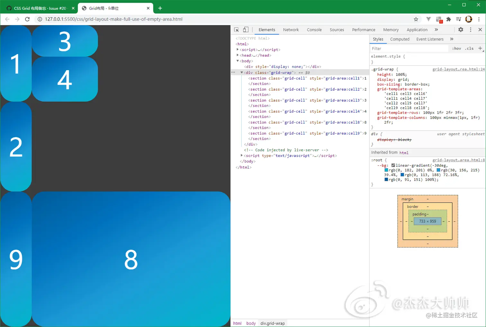
Task: Switch to the Elements panel tab
Action: [267, 30]
